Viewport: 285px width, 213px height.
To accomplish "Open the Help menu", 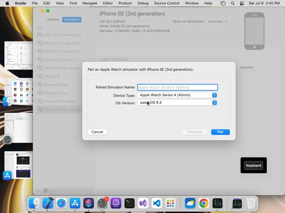I will (208, 3).
